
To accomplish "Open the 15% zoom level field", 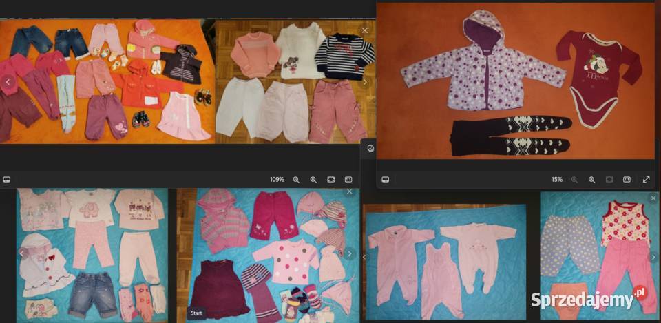I will (x=556, y=179).
